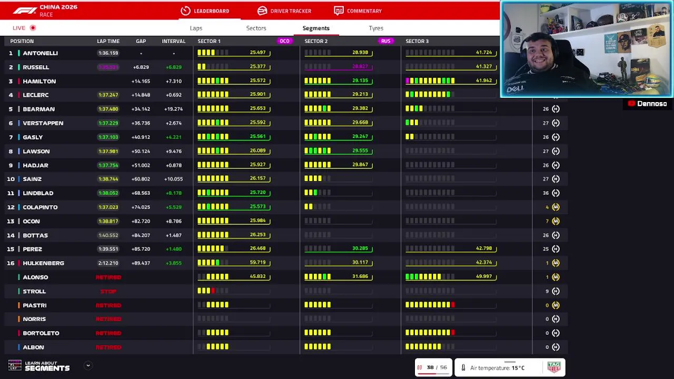Click Bottas's hard tyre icon

pyautogui.click(x=556, y=235)
